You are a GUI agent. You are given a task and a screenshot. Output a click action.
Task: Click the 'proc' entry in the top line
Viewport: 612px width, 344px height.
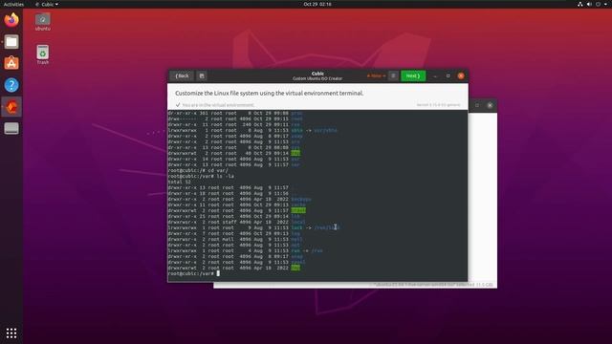click(x=296, y=113)
